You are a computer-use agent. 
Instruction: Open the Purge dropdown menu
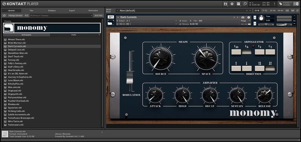pyautogui.click(x=246, y=21)
